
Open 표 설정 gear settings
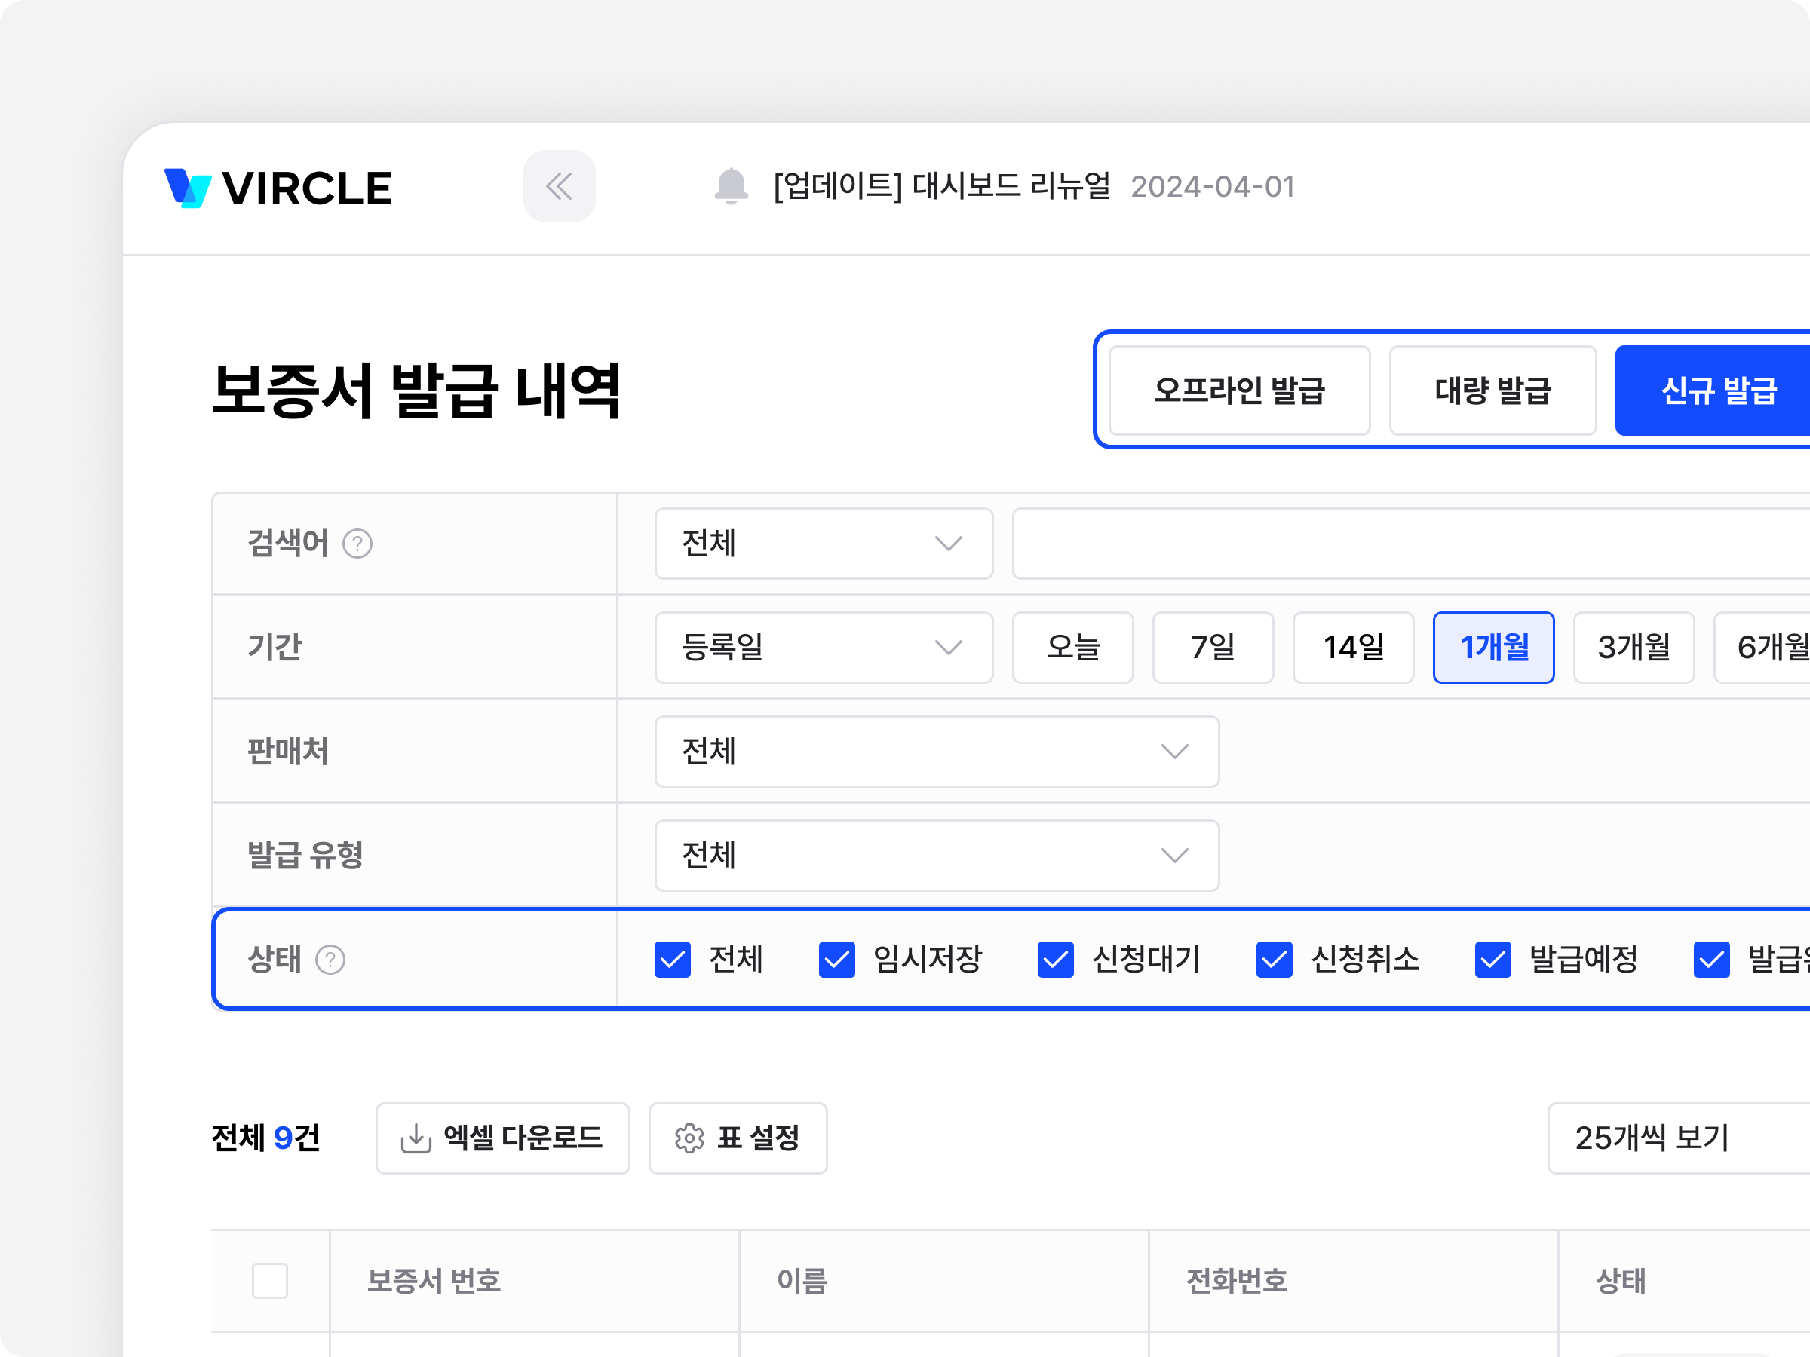click(x=738, y=1138)
